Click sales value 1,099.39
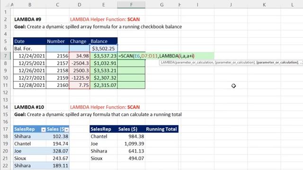303x170 pixels. 131,144
